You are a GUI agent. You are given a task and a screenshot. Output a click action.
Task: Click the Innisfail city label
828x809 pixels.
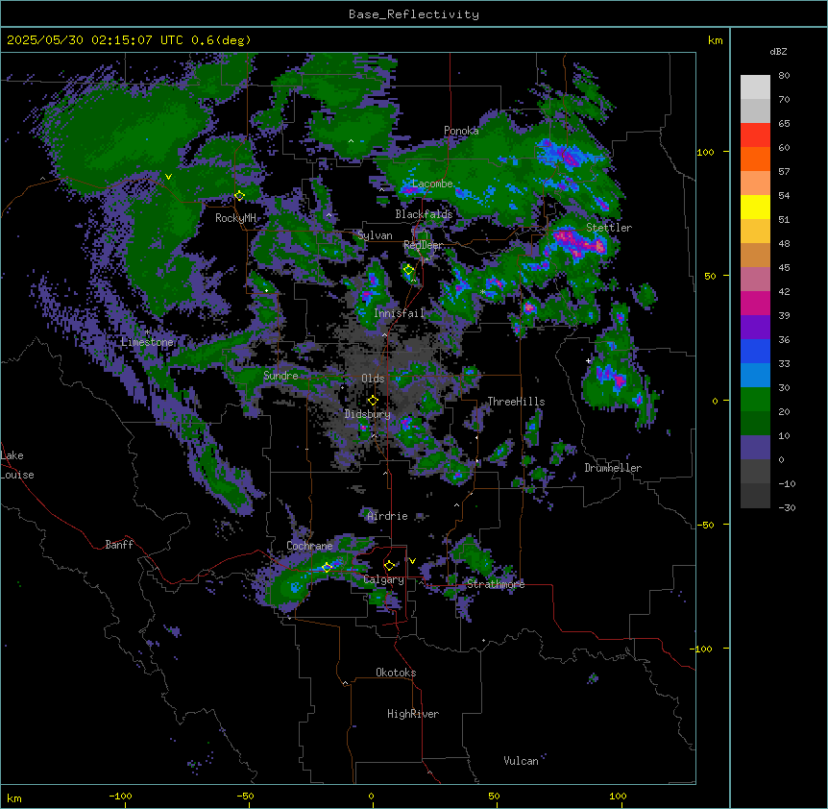point(400,313)
